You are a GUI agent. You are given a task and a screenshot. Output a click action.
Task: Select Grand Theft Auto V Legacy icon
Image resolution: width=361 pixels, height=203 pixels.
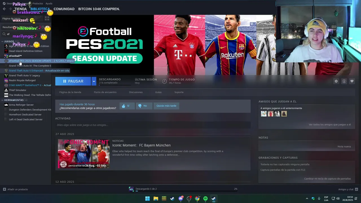click(6, 76)
